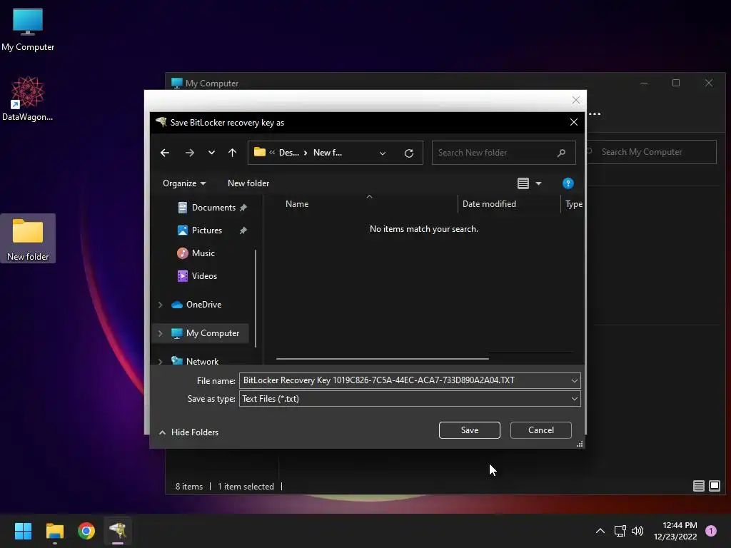Create a New folder in dialog
Screen dimensions: 731x548
coord(248,183)
